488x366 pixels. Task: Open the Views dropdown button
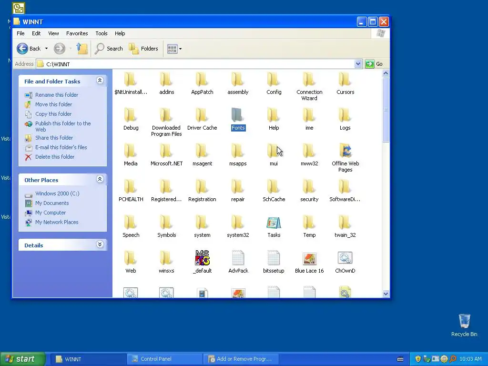point(174,49)
